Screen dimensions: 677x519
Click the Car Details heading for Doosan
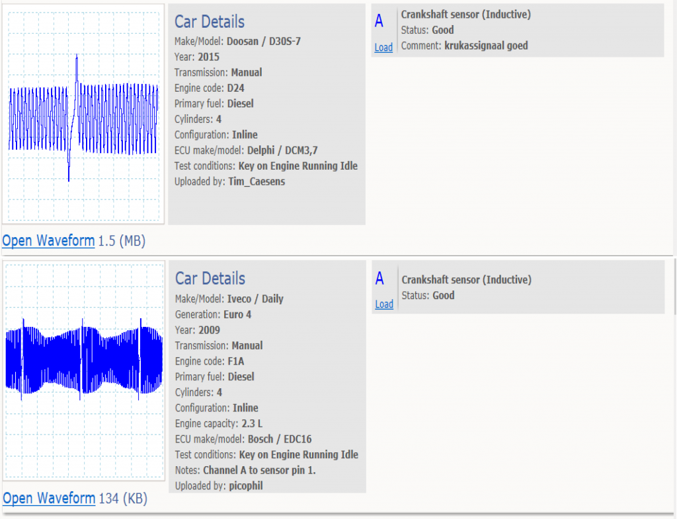click(x=210, y=22)
